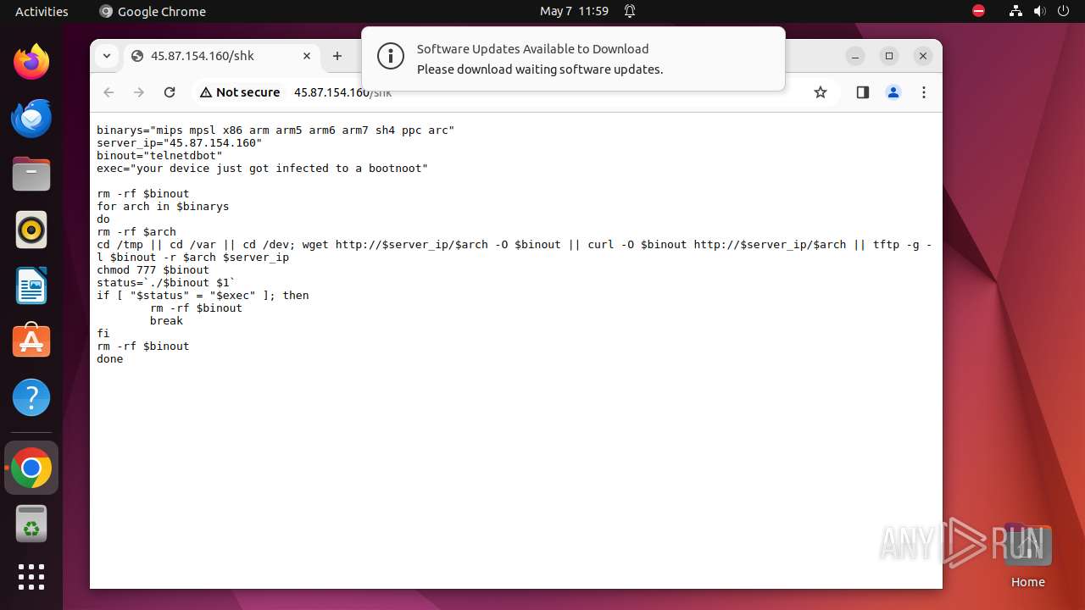Maximize the Chrome window

889,56
